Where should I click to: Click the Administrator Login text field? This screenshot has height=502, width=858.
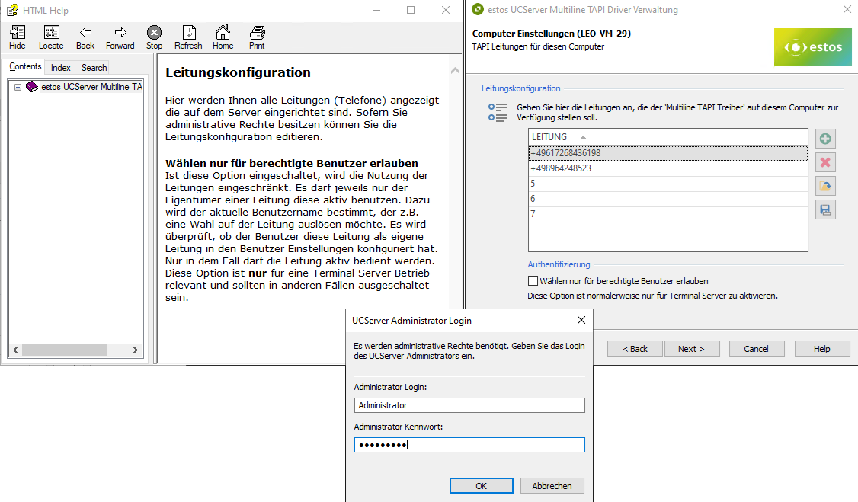(x=469, y=405)
